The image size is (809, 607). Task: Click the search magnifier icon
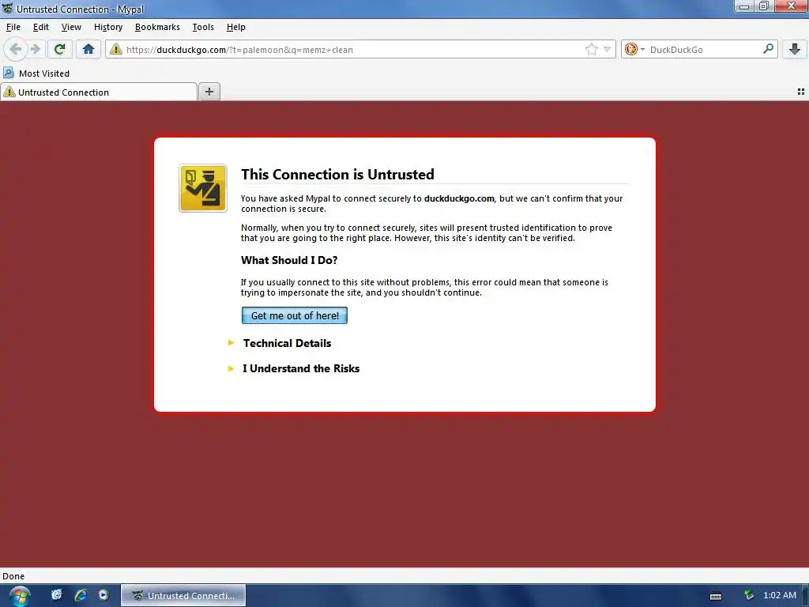tap(768, 49)
